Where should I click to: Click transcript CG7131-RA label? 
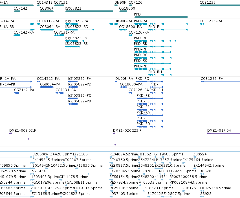(64, 32)
